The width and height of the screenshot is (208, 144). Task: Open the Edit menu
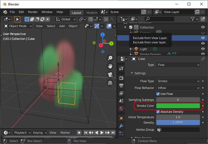tap(21, 12)
